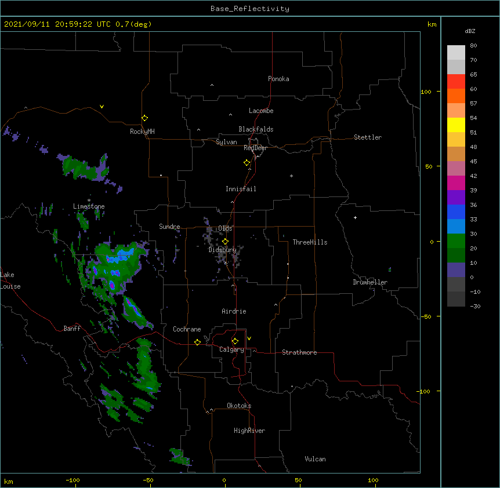Screen dimensions: 500x488
Task: Click the Sylvan label
Action: pos(226,142)
